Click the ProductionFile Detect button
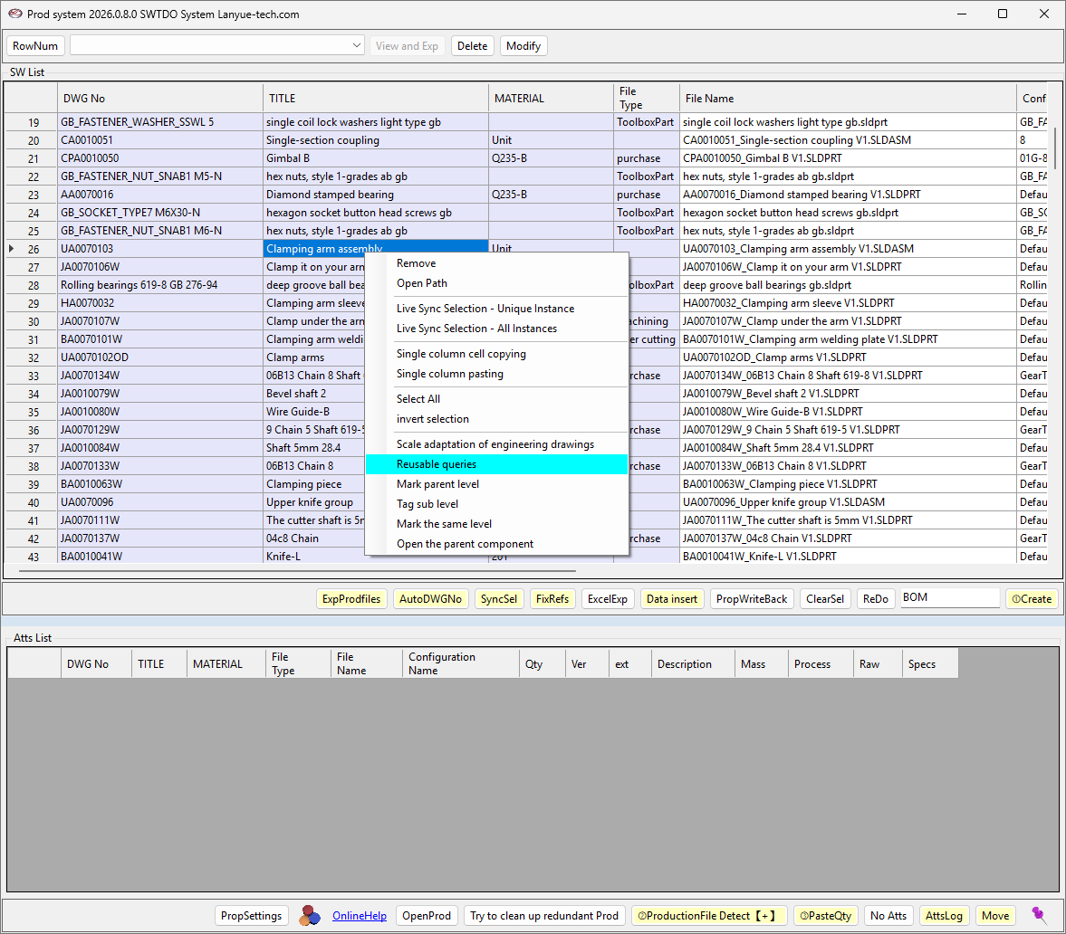1066x934 pixels. (x=709, y=916)
